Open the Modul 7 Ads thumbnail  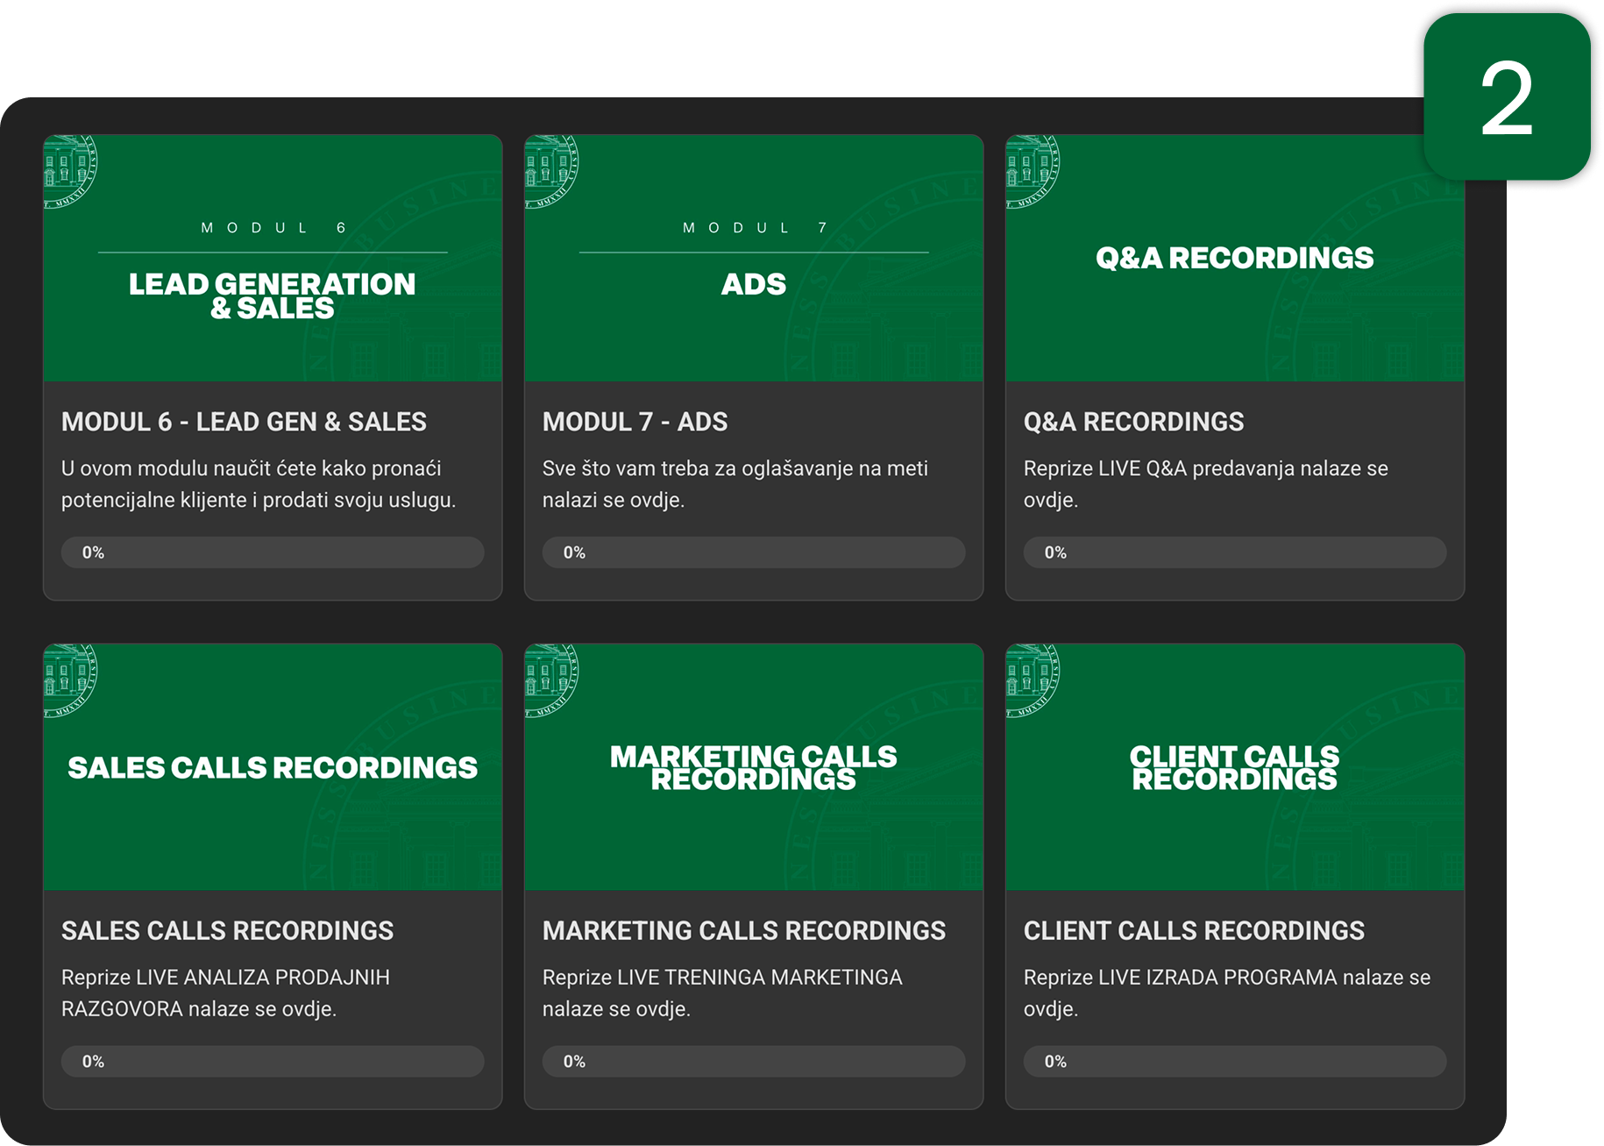[x=754, y=258]
